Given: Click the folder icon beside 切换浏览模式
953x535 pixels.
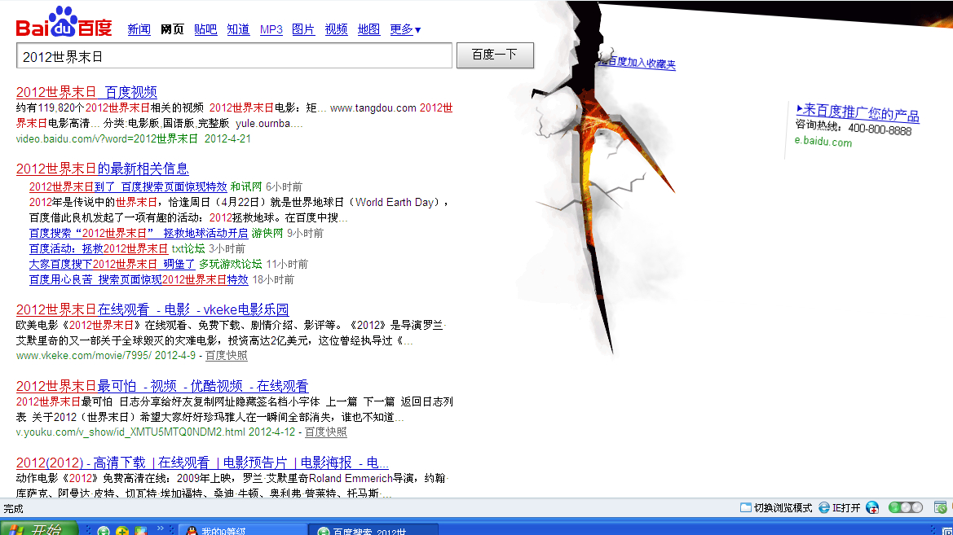Looking at the screenshot, I should click(746, 507).
